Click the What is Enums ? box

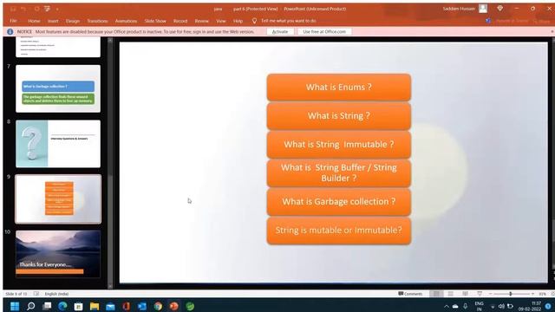[x=339, y=87]
